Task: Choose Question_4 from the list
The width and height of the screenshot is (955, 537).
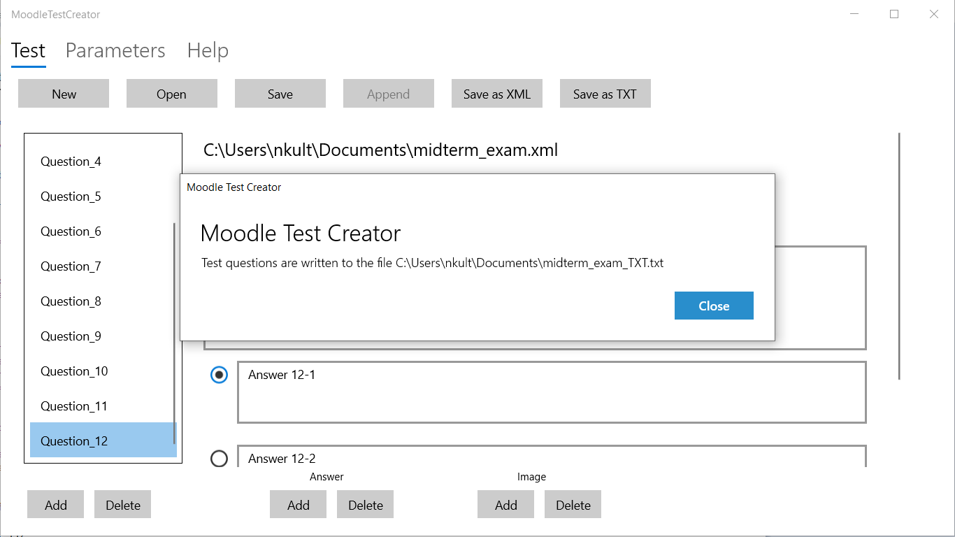Action: tap(71, 162)
